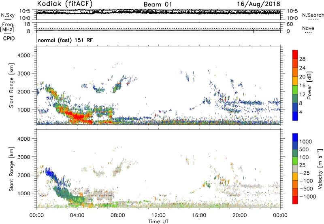
Task: Click the "12" tick on Power colorbar
Action: [302, 95]
